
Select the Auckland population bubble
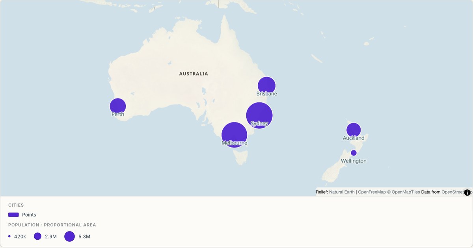tap(354, 130)
